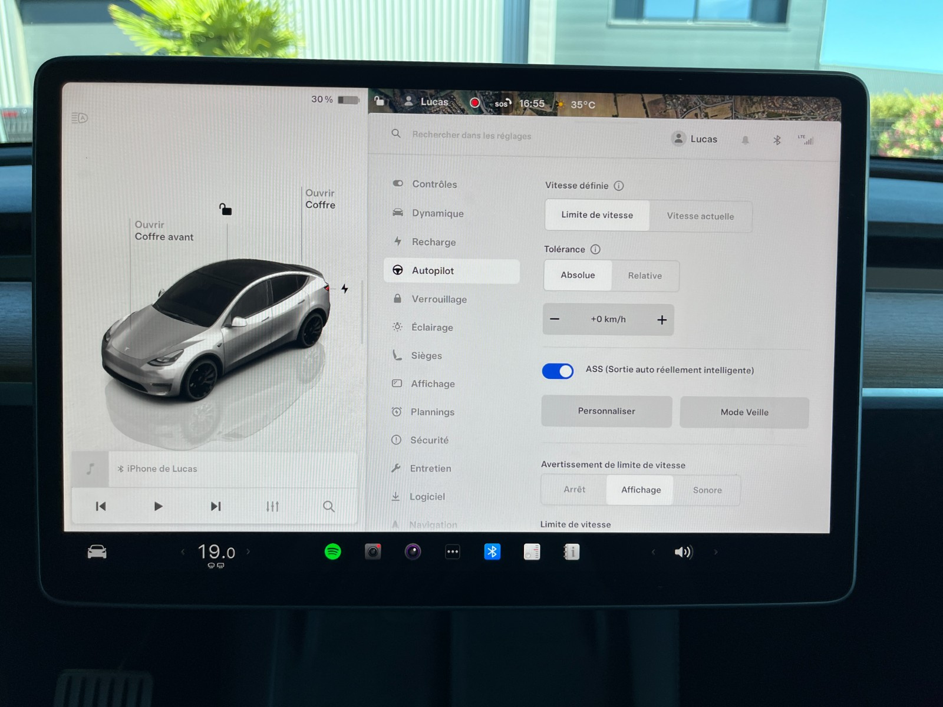This screenshot has width=943, height=707.
Task: Tap the 19.0 temperature display
Action: pos(216,553)
